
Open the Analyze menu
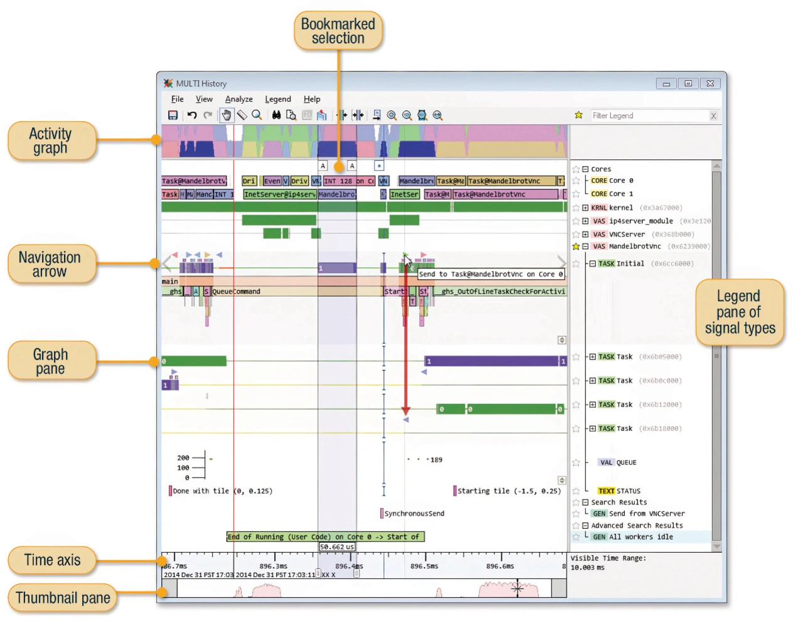tap(238, 99)
